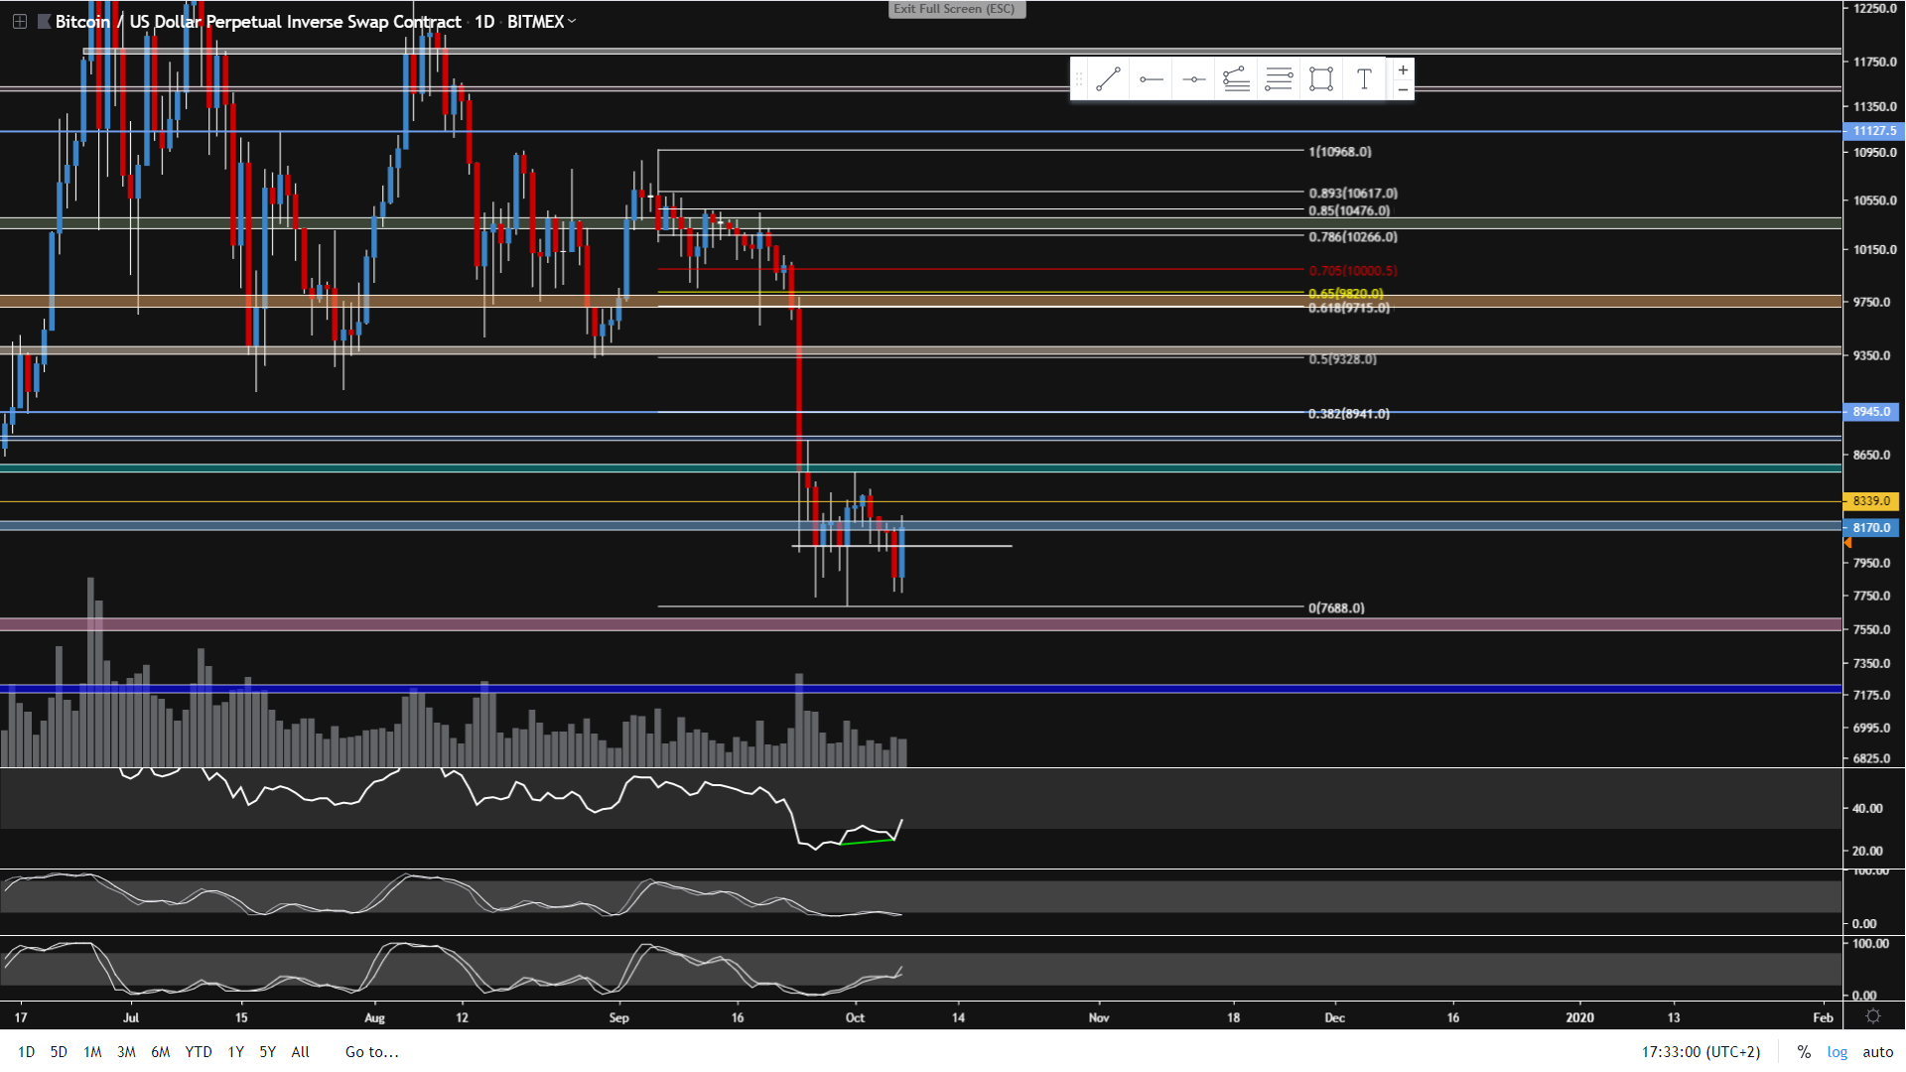
Task: Select the Rectangle drawing tool
Action: (1321, 79)
